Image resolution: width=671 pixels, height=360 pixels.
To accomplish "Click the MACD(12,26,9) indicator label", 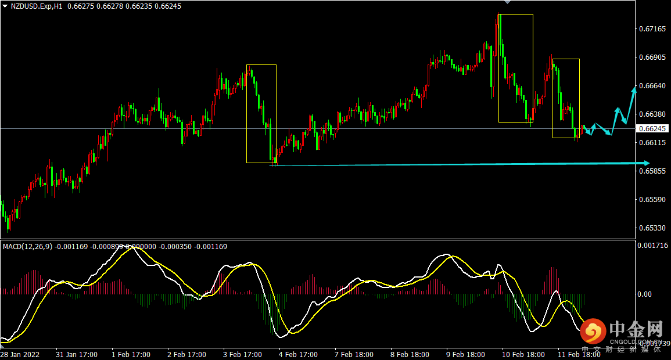I will tap(27, 247).
